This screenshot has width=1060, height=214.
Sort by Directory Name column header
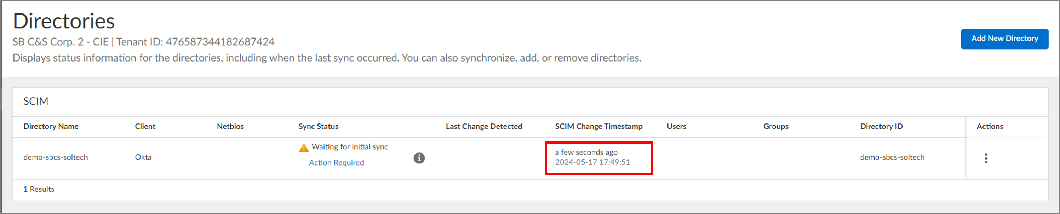click(x=51, y=126)
